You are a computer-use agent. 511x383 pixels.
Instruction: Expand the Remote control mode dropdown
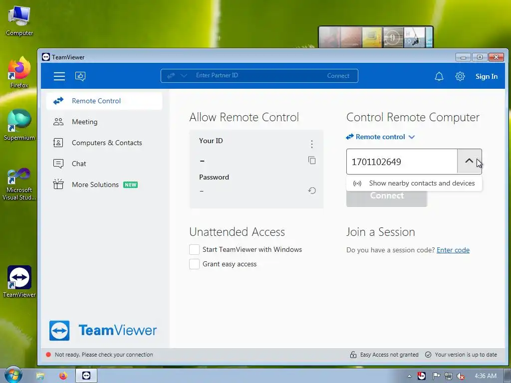(x=380, y=137)
